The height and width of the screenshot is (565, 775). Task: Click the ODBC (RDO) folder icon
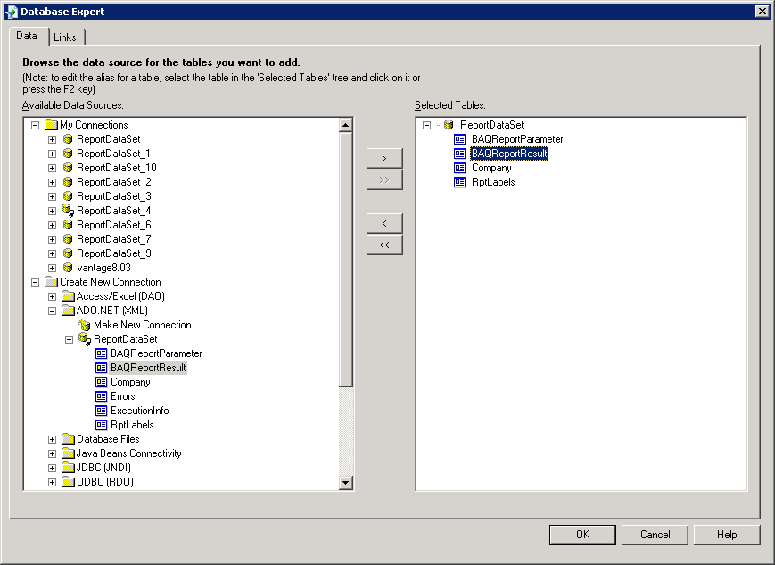(68, 482)
